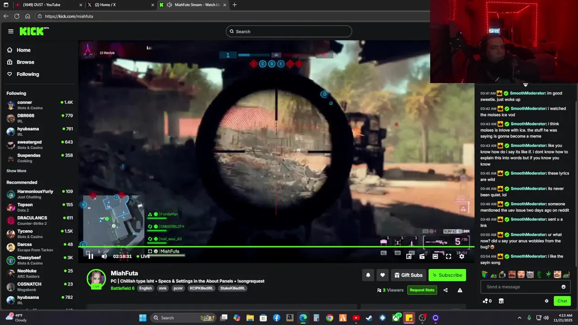Click the StakeKilledIRL tag
The height and width of the screenshot is (325, 578).
click(x=233, y=288)
